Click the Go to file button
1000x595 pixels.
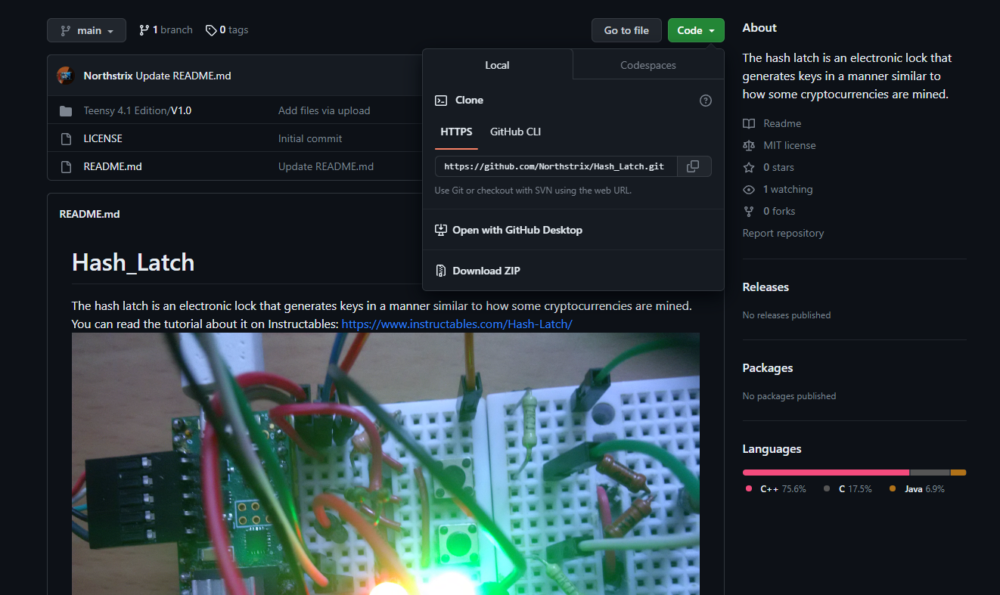[x=626, y=30]
